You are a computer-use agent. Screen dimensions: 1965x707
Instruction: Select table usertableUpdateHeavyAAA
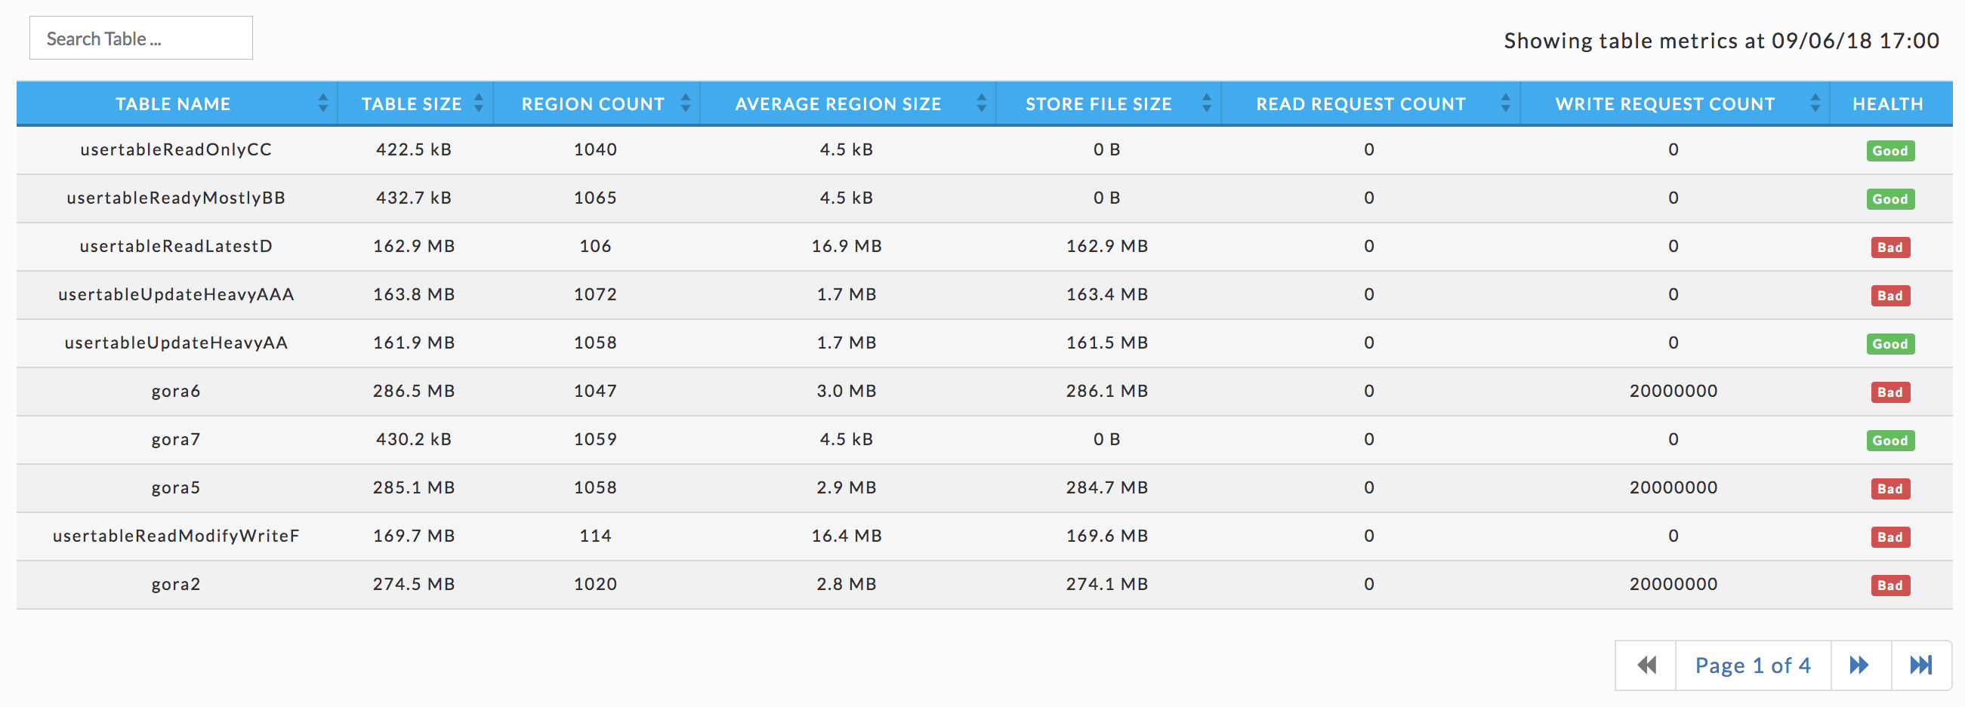(176, 294)
